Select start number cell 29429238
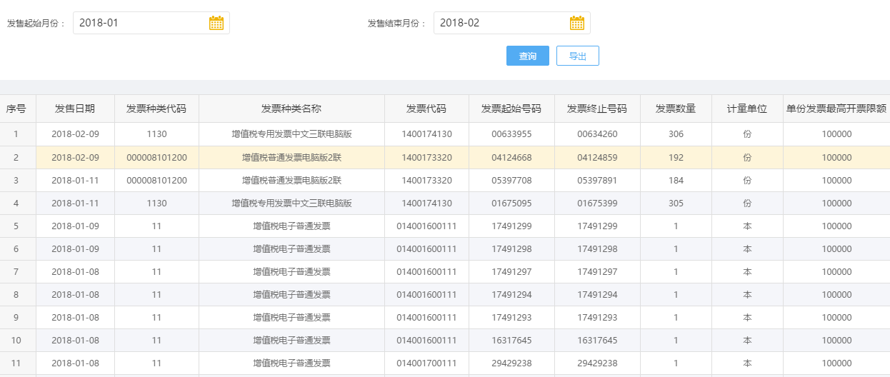This screenshot has width=890, height=377. [x=511, y=363]
